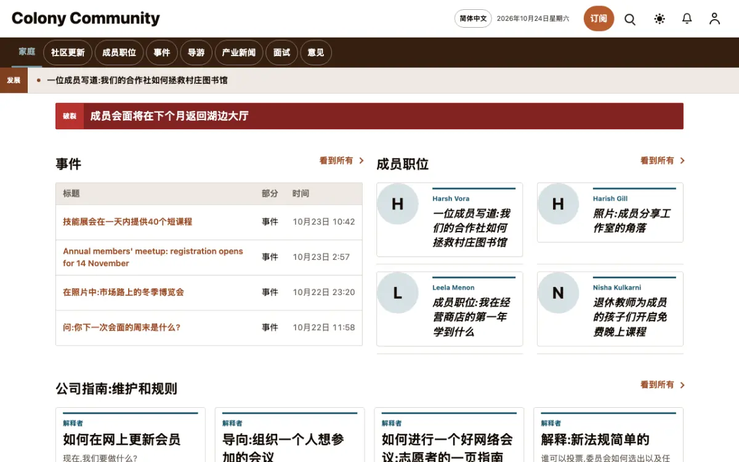The height and width of the screenshot is (462, 739).
Task: Open the 导游 nav item
Action: (196, 52)
